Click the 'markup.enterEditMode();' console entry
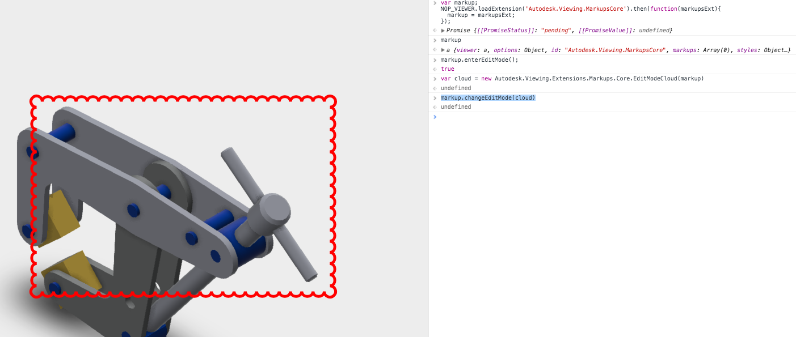Screen dimensions: 796x337 (x=479, y=59)
